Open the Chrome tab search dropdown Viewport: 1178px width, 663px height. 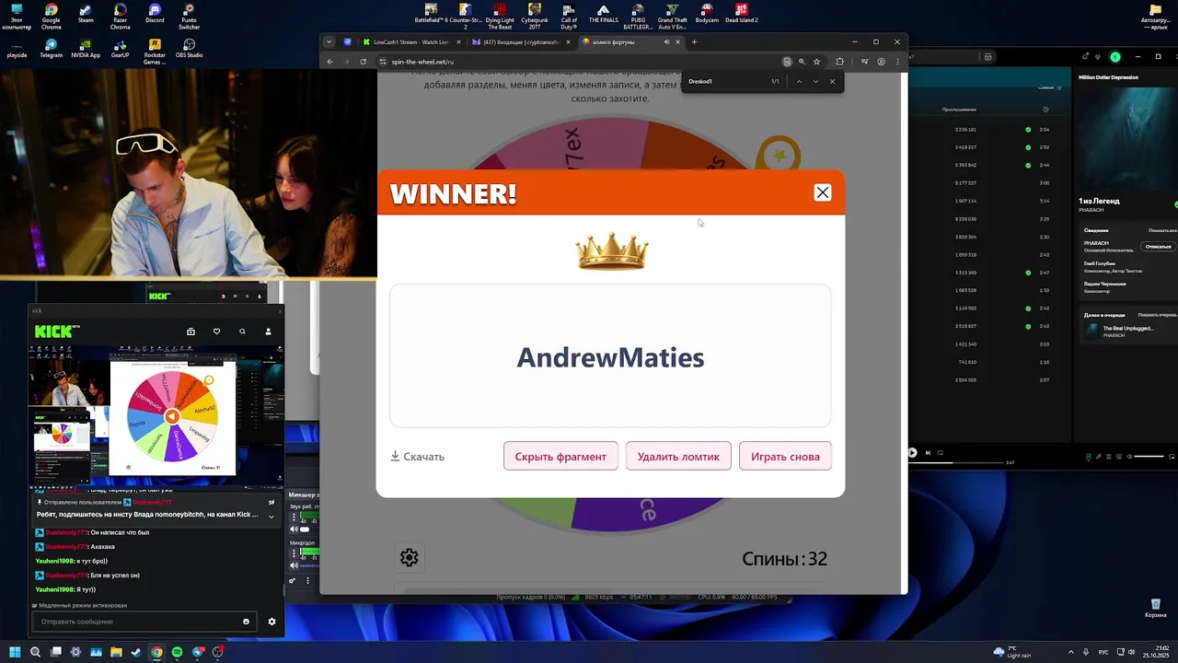tap(329, 41)
